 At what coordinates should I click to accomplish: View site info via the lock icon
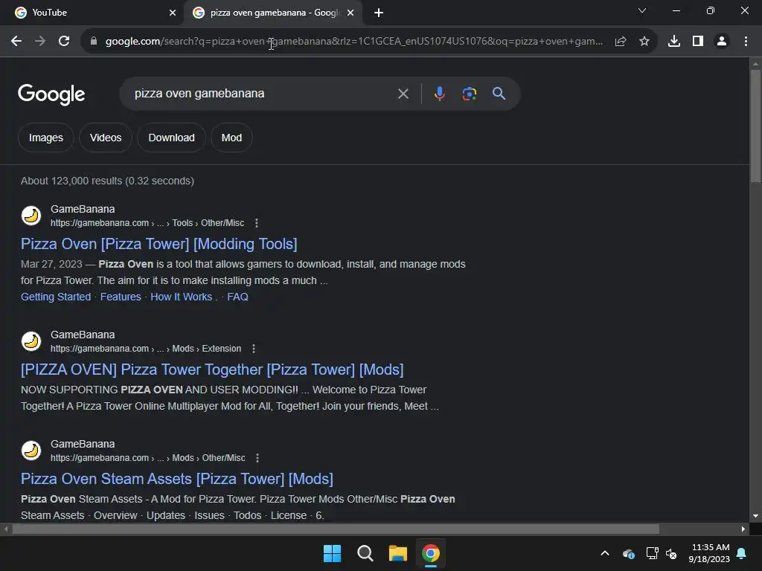[x=94, y=42]
